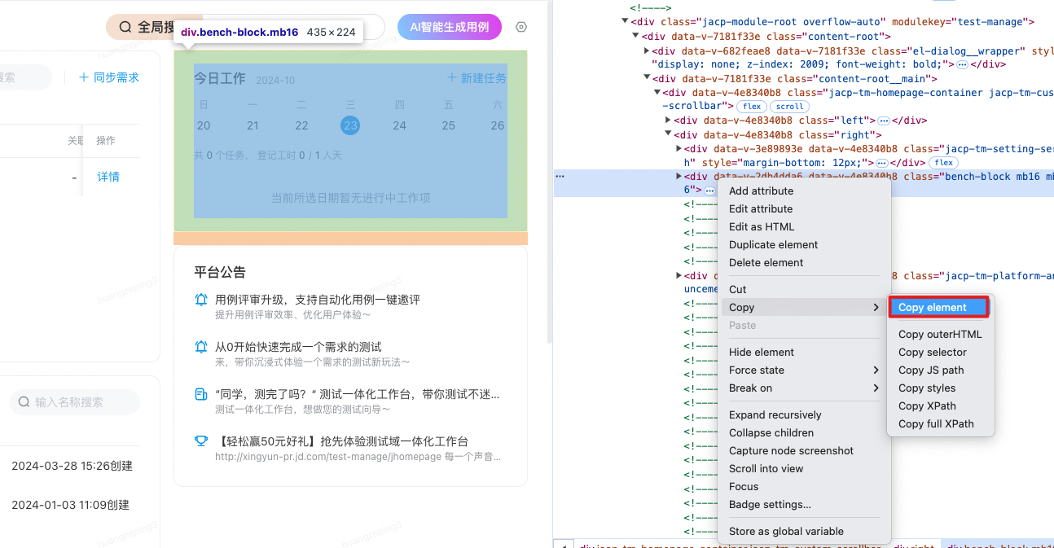Click the bell icon for 用例评审升级 announcement
This screenshot has height=548, width=1054.
[x=201, y=300]
